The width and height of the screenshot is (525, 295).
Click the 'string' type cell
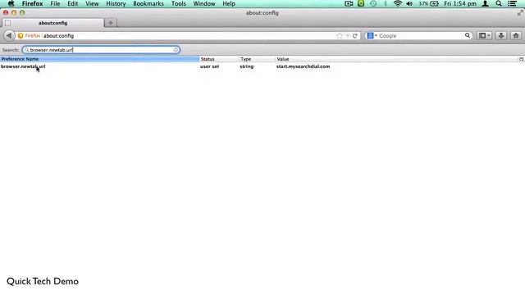point(246,66)
